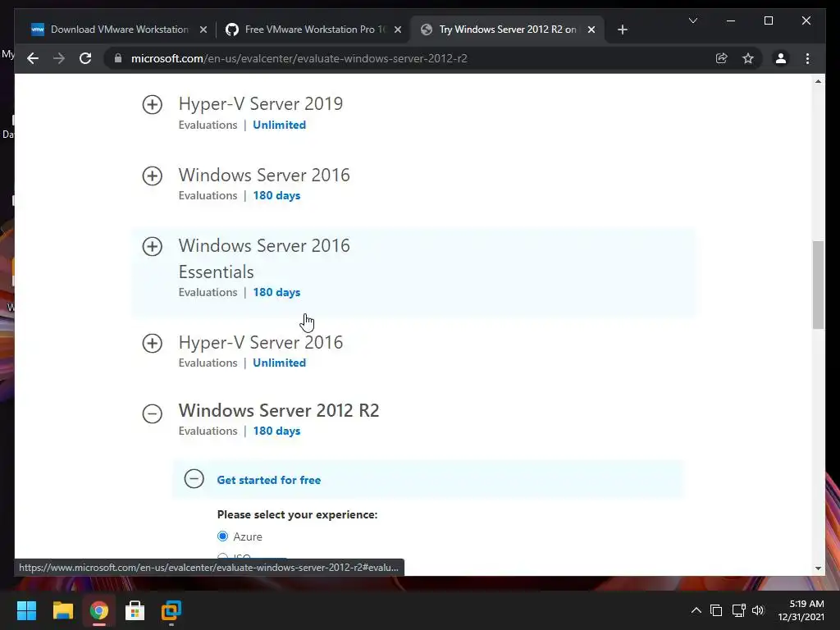Expand the Windows Server 2016 Essentials section
The height and width of the screenshot is (630, 840).
tap(152, 246)
